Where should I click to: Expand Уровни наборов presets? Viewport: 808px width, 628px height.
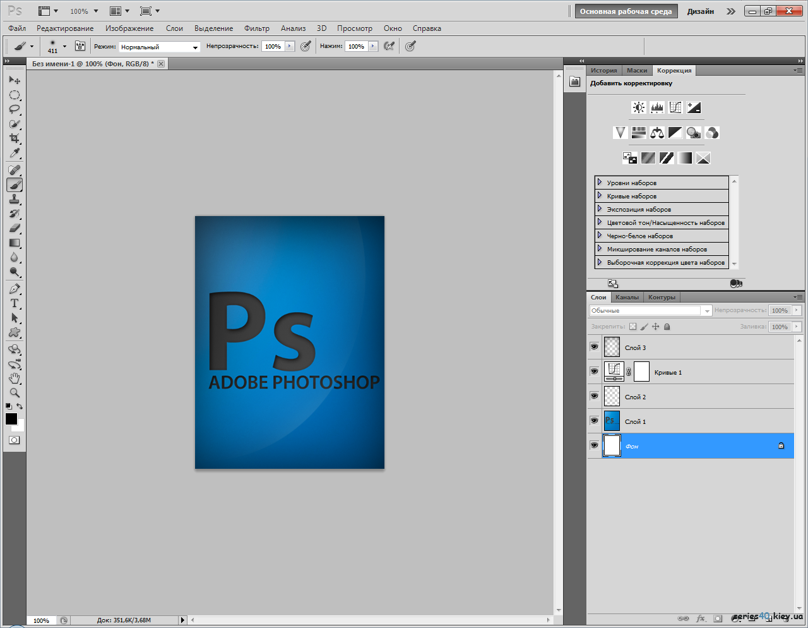600,182
